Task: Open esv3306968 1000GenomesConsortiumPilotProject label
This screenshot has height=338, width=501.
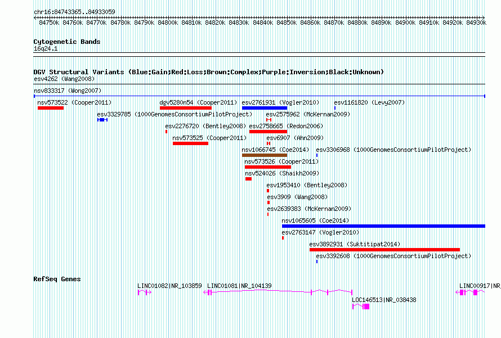Action: pos(393,150)
